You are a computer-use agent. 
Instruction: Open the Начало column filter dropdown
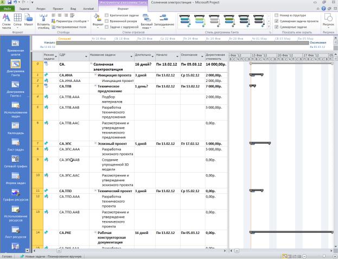point(177,56)
